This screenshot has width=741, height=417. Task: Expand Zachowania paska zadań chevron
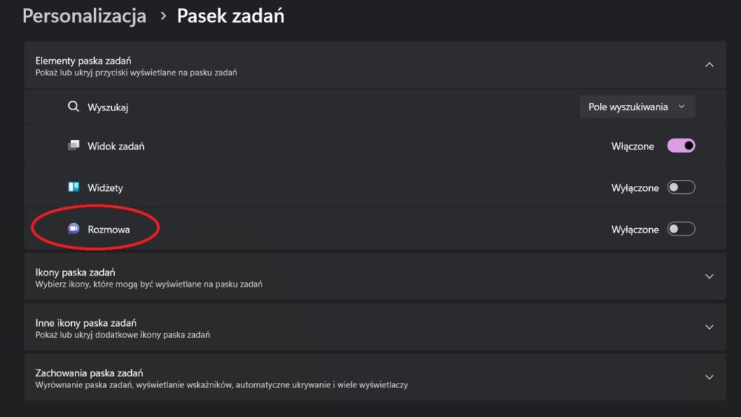709,377
